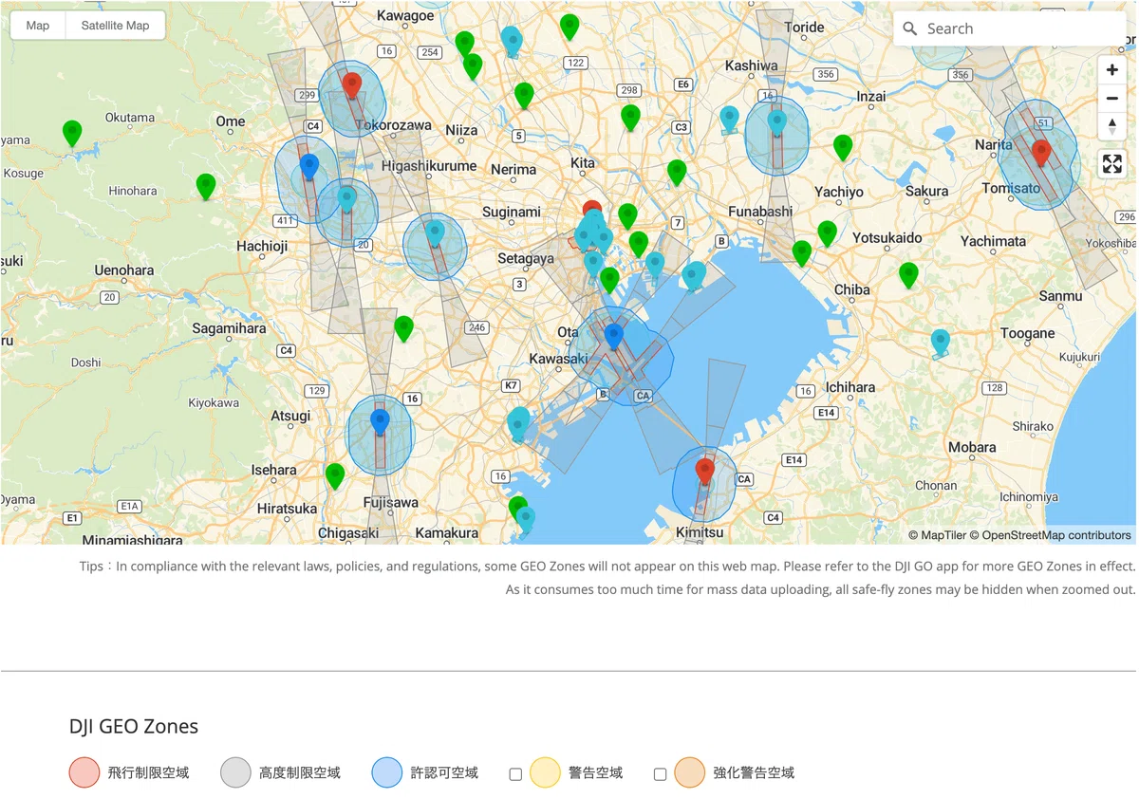Reset map bearing with the compass button

pos(1112,125)
